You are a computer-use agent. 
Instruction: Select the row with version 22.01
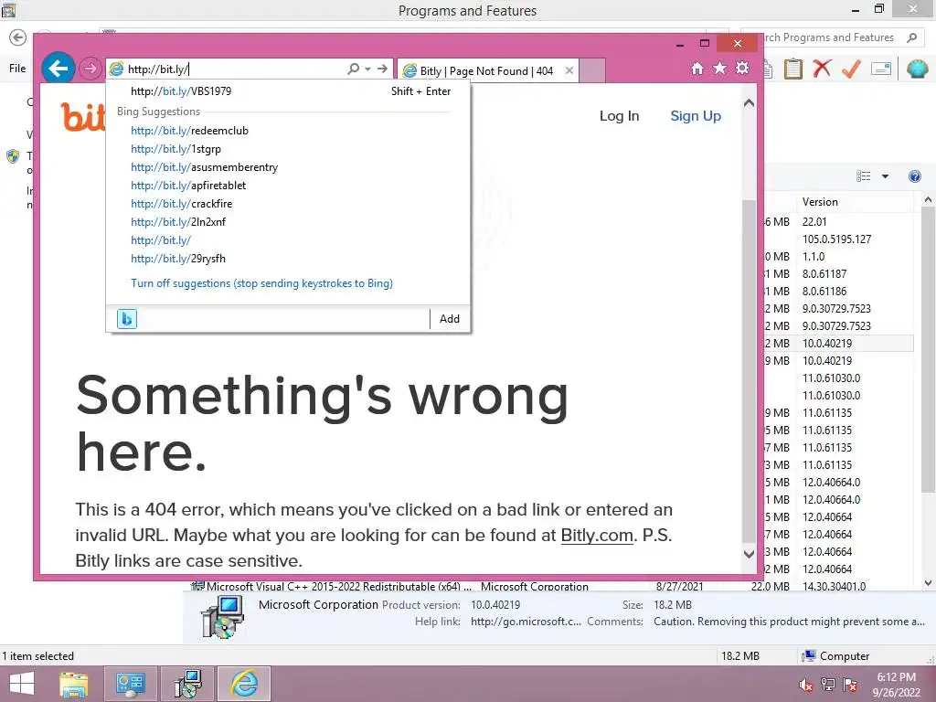[x=839, y=222]
